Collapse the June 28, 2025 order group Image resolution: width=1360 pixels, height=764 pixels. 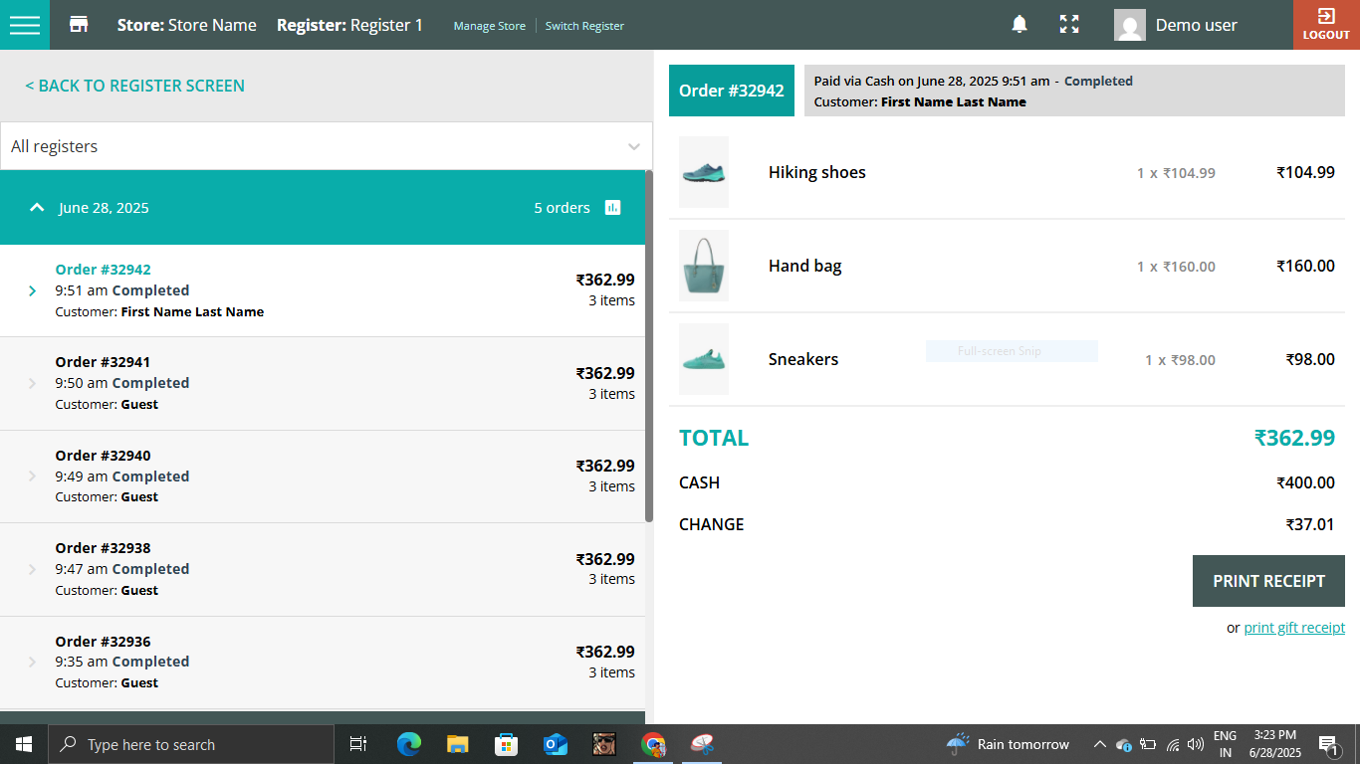pyautogui.click(x=37, y=208)
